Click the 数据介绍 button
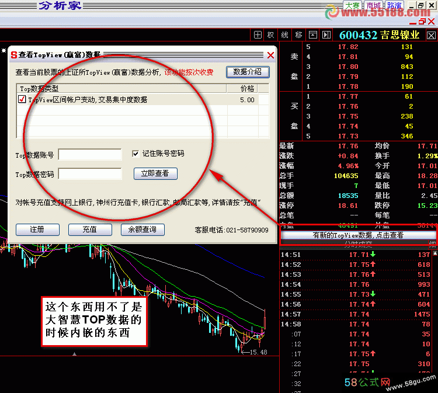This screenshot has width=438, height=393. click(x=248, y=72)
